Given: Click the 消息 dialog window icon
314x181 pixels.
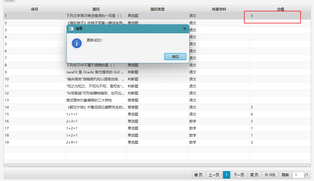Looking at the screenshot, I should pyautogui.click(x=71, y=29).
